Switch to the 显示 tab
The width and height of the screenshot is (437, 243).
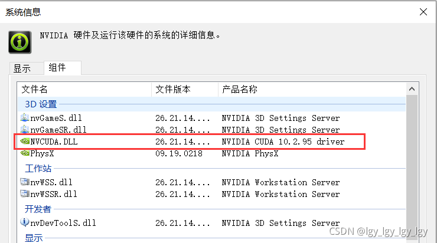click(27, 68)
